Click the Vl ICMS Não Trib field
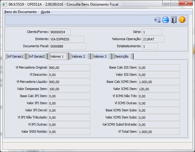This screenshot has width=195, height=152. click(x=159, y=96)
